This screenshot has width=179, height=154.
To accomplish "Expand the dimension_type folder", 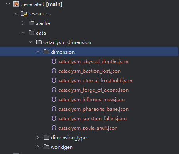I will (38, 138).
